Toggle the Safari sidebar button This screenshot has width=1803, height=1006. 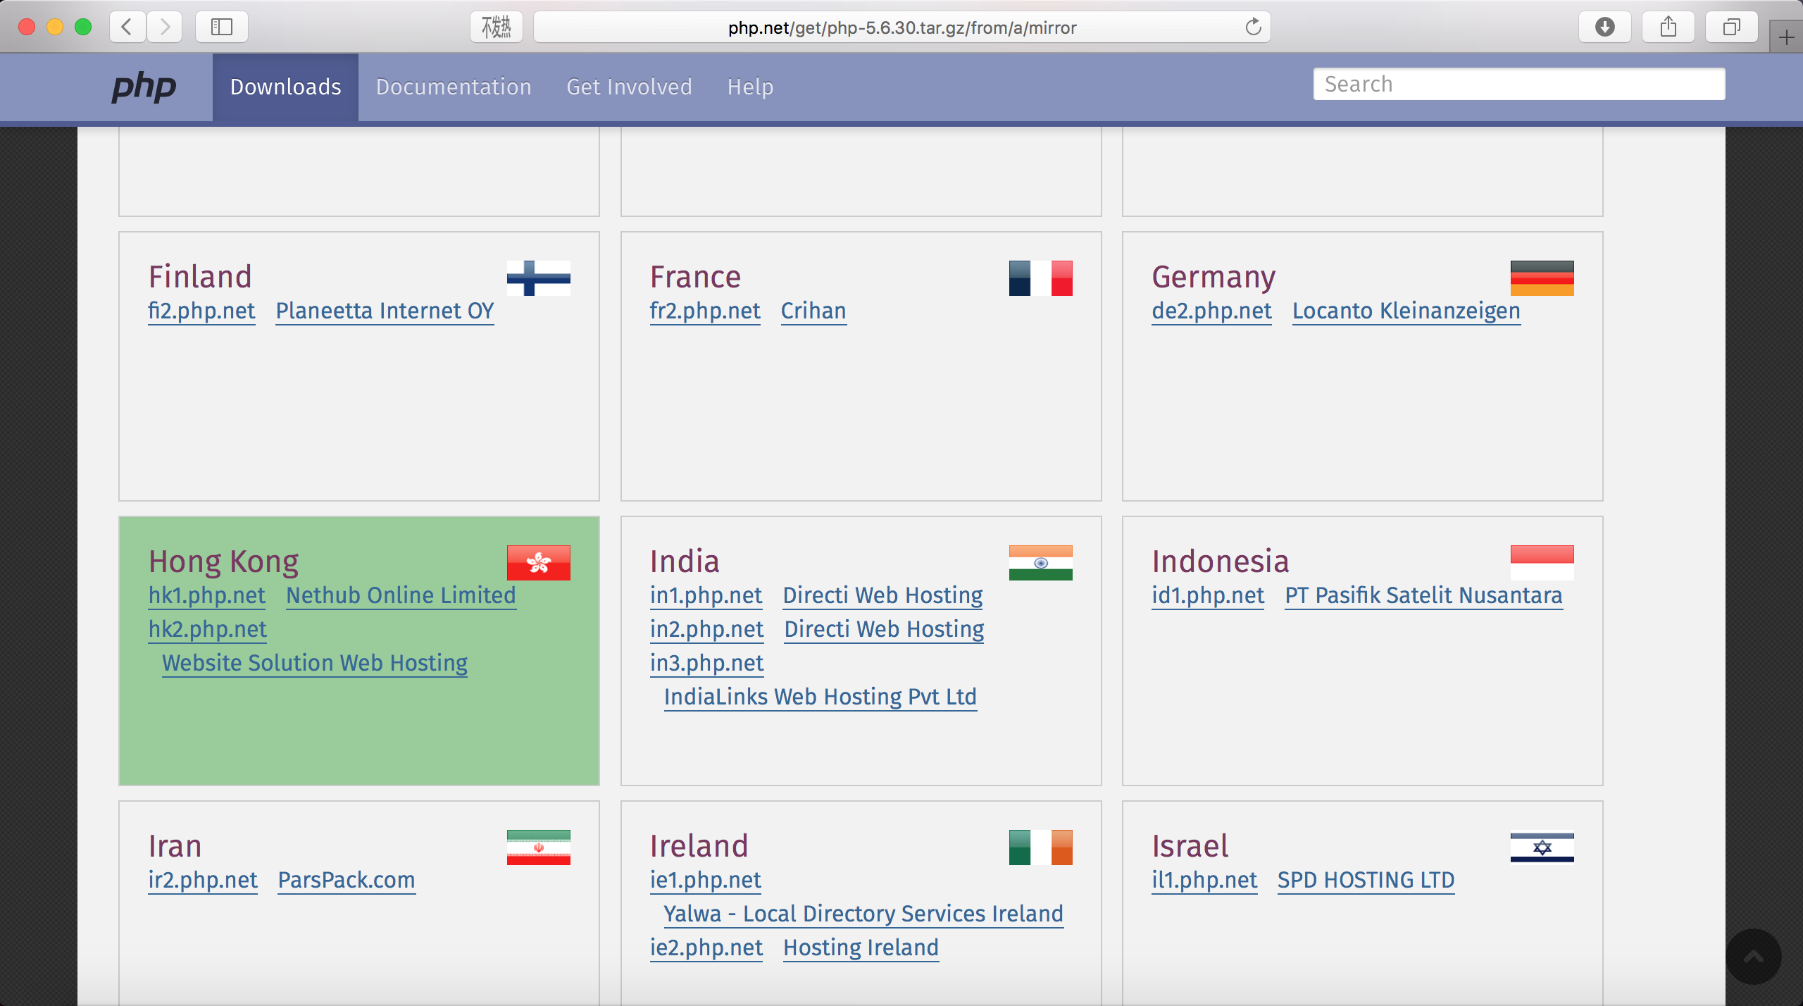pos(222,27)
